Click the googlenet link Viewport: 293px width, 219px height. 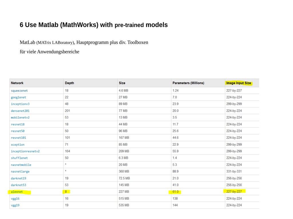click(x=18, y=98)
